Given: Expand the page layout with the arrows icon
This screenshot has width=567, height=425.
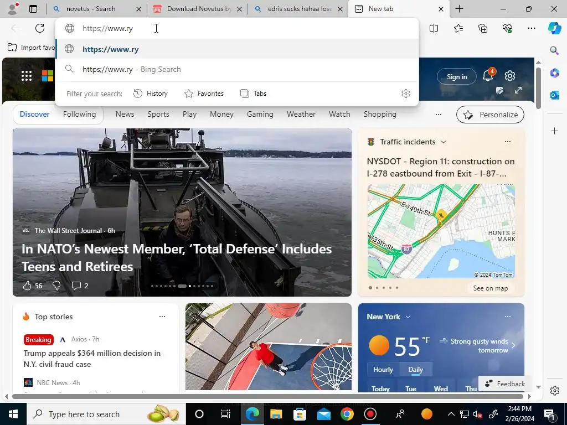Looking at the screenshot, I should [518, 90].
